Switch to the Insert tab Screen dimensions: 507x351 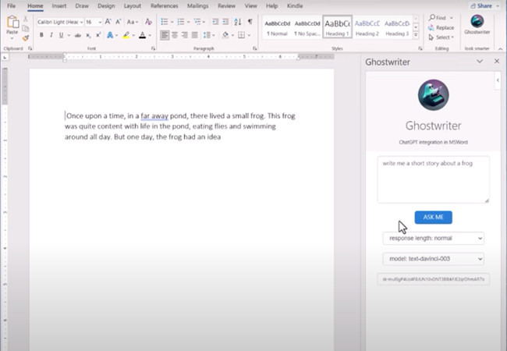59,5
